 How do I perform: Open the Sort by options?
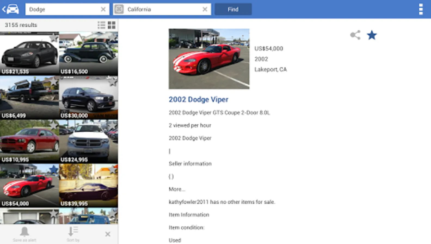[x=73, y=234]
